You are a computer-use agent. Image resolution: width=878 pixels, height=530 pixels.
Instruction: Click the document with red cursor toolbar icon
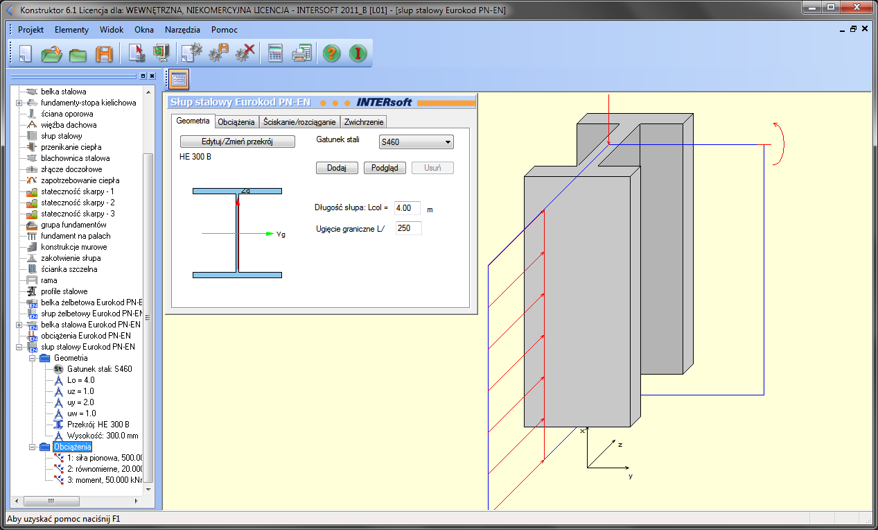pos(137,53)
